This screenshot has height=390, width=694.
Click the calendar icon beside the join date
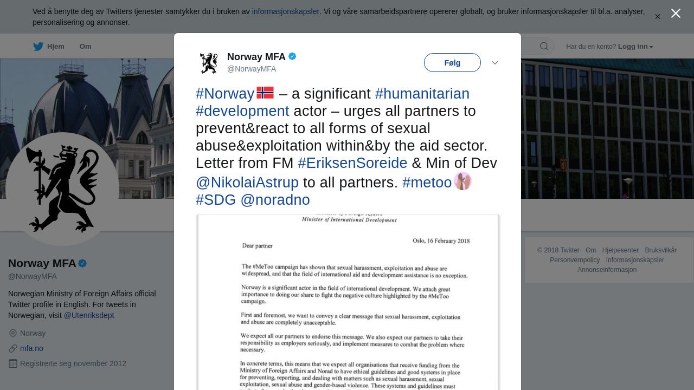point(13,363)
